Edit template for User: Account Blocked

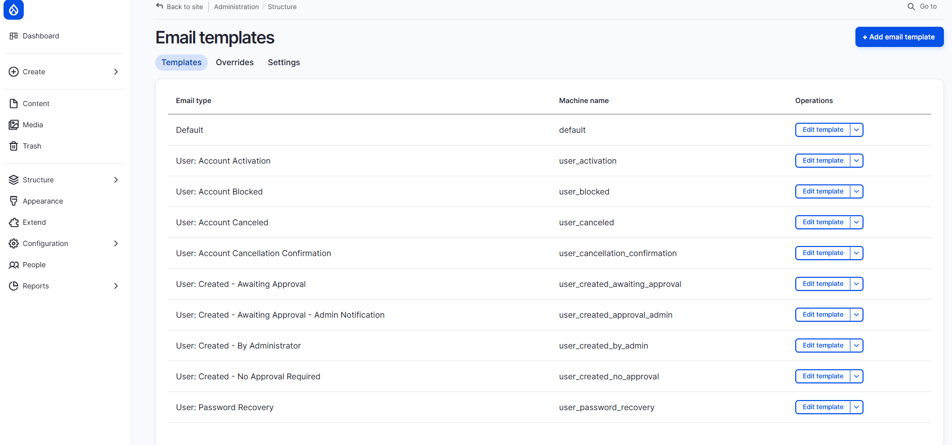coord(823,191)
